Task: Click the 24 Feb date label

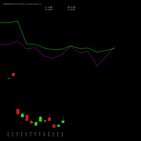Action: pos(13,134)
